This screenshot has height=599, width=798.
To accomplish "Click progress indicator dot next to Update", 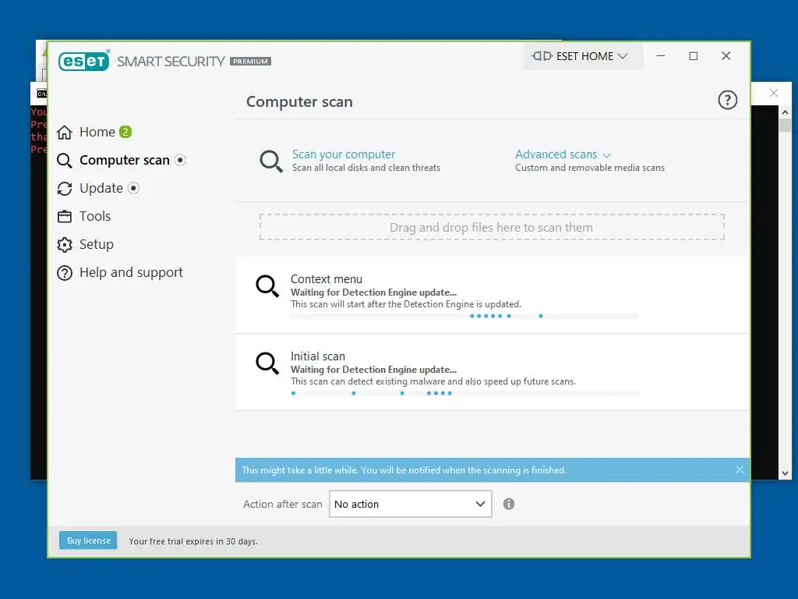I will (133, 188).
